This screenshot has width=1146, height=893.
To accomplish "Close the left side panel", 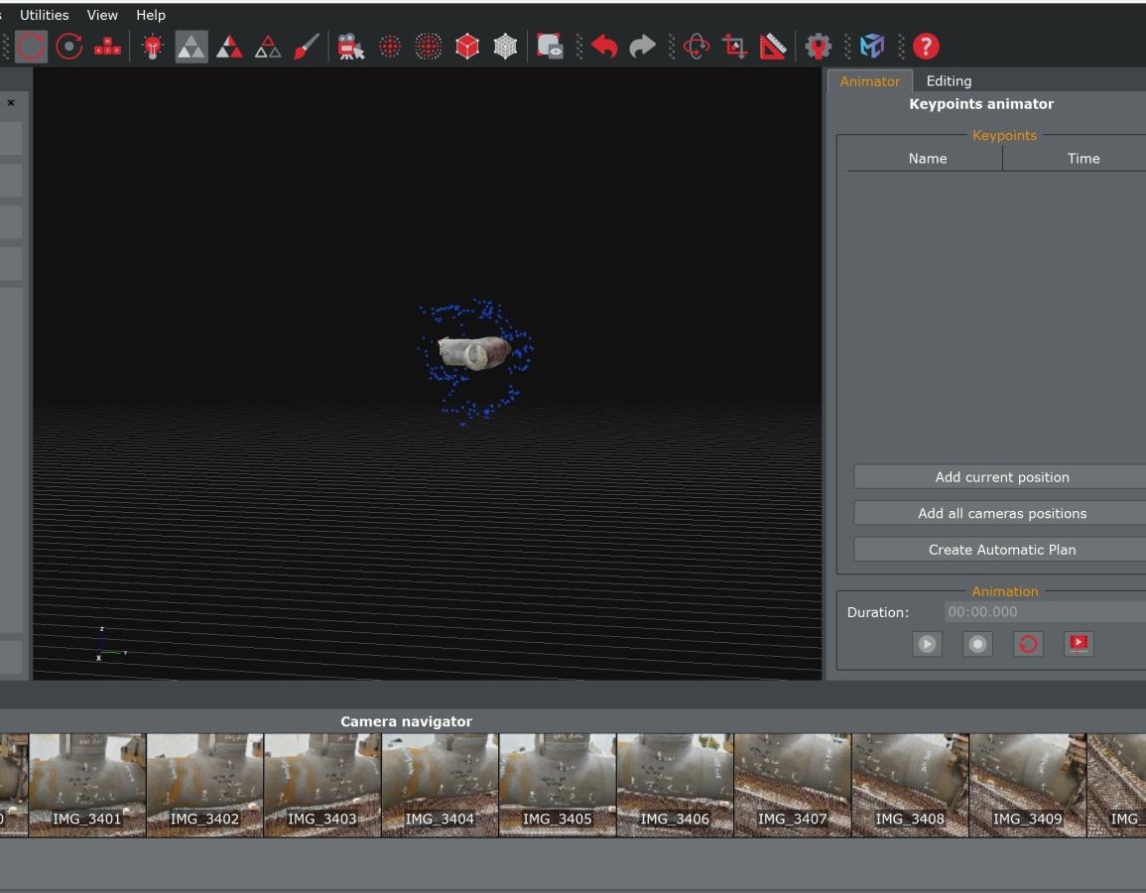I will pyautogui.click(x=11, y=103).
